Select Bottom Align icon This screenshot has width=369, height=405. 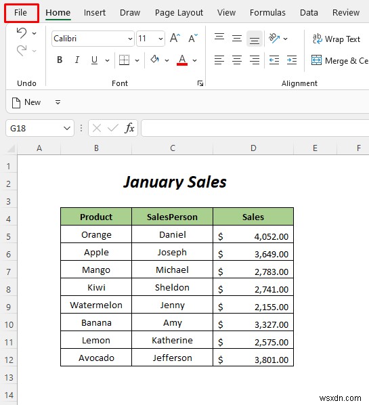[255, 39]
